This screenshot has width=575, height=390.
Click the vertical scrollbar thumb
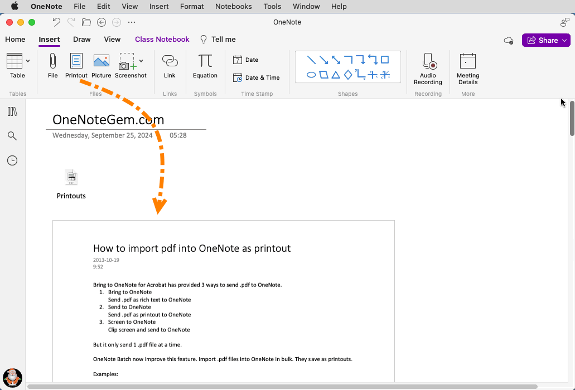click(572, 118)
